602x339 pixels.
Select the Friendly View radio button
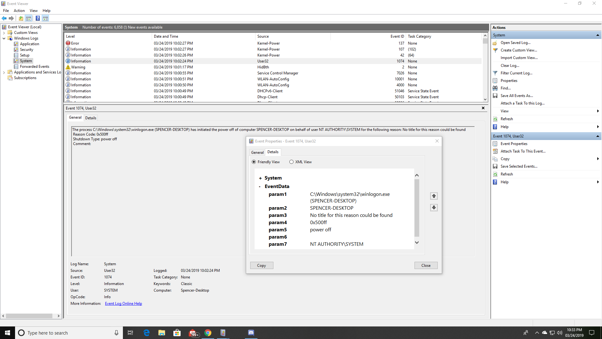pyautogui.click(x=254, y=162)
